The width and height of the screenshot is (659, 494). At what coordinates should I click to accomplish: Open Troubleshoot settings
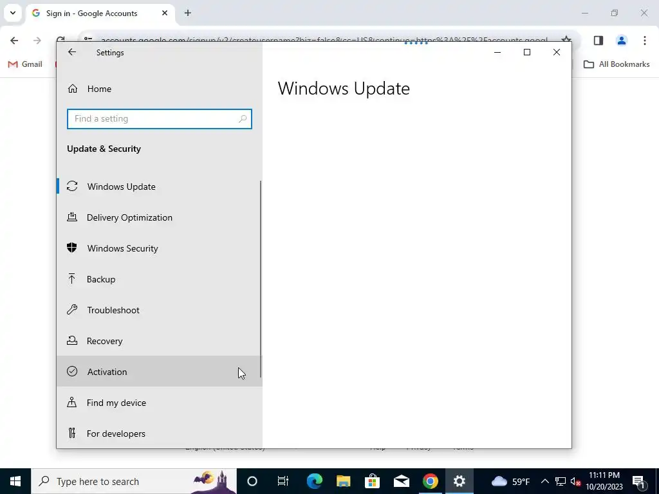pos(160,310)
